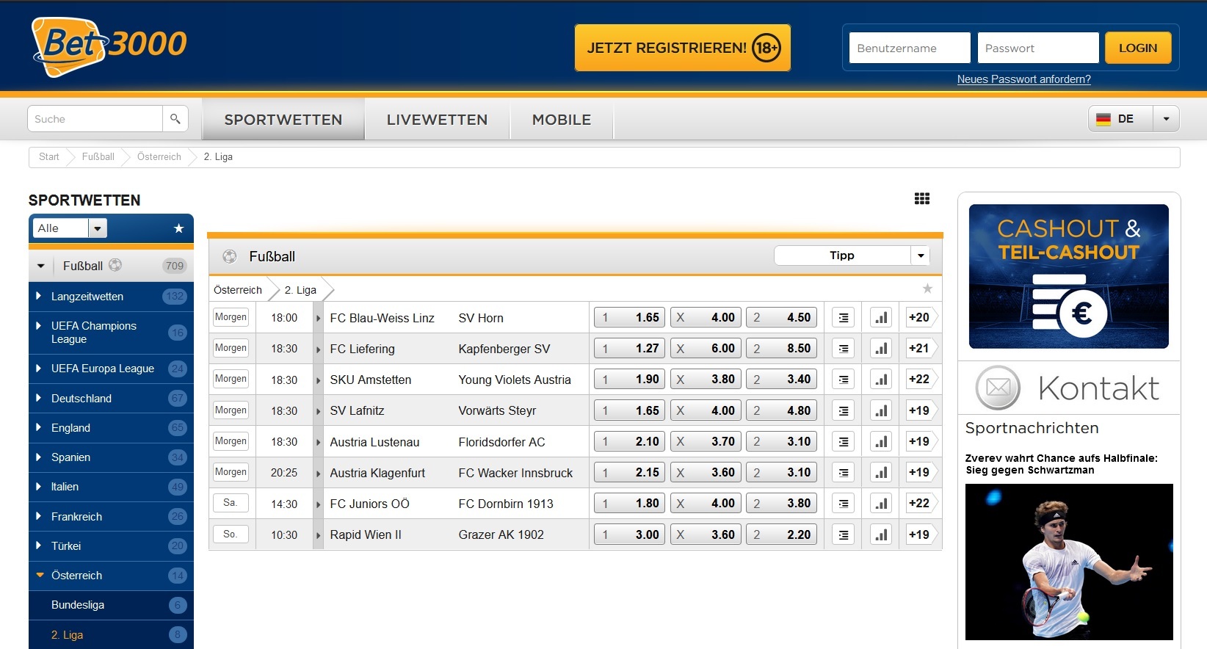Image resolution: width=1207 pixels, height=649 pixels.
Task: Click the LOGIN button
Action: tap(1138, 48)
